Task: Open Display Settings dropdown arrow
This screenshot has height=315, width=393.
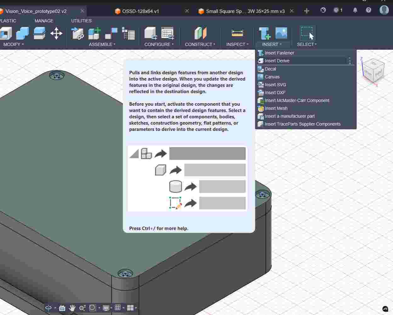Action: click(111, 308)
